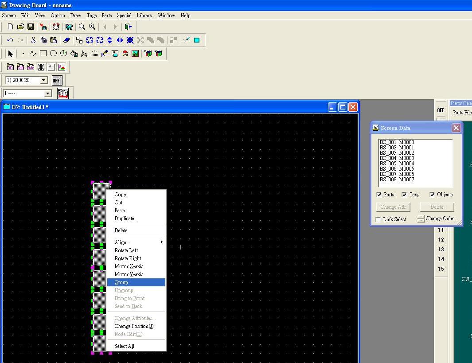This screenshot has width=472, height=363.
Task: Click the Change Order button
Action: pos(436,219)
